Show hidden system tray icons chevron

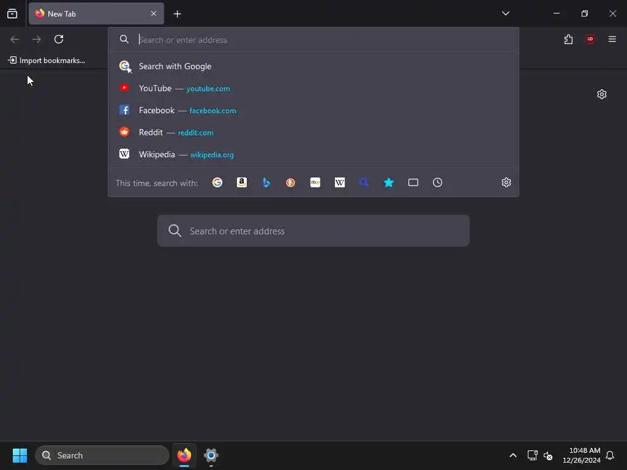tap(513, 455)
